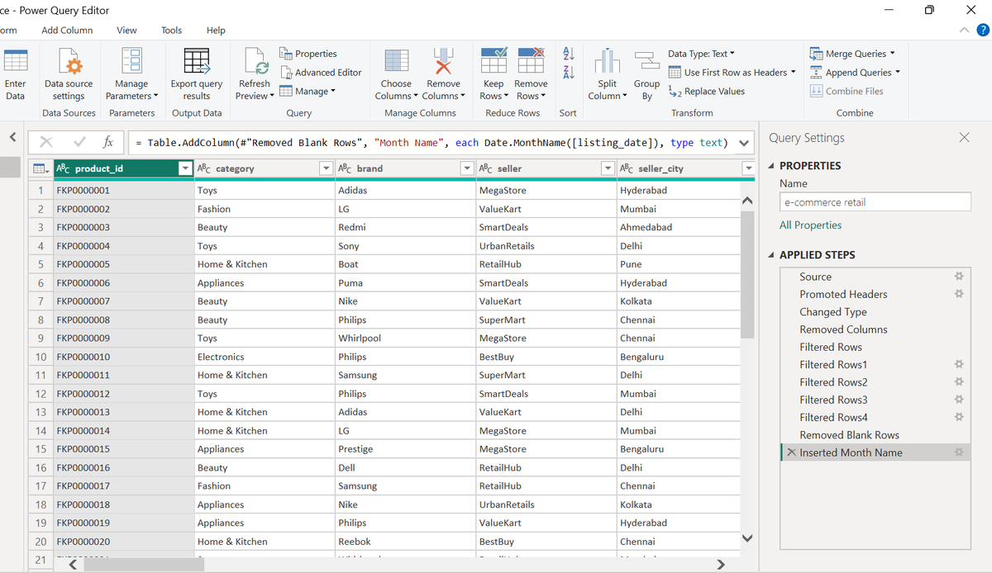Switch to Help tab
Image resolution: width=992 pixels, height=573 pixels.
[216, 31]
